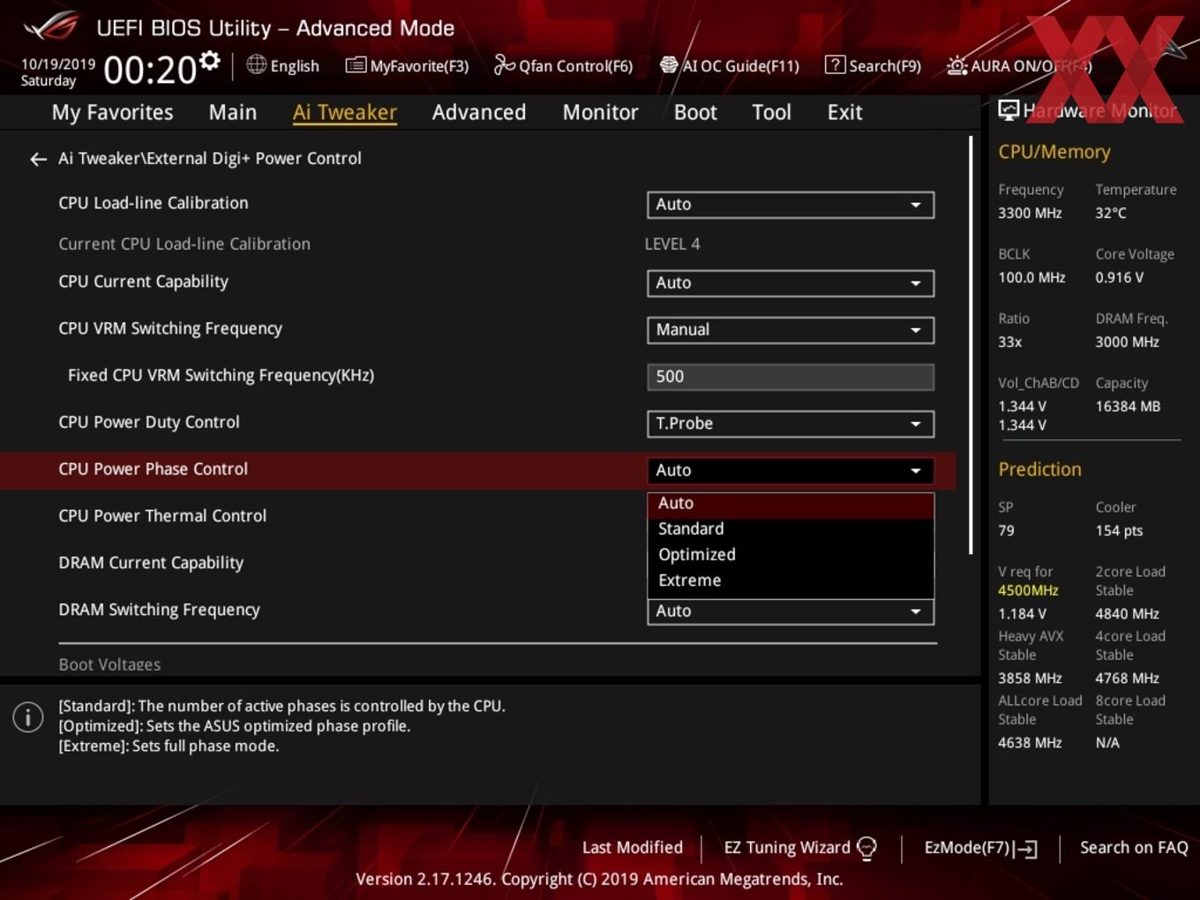Open the AI OC Guide icon
This screenshot has height=900, width=1200.
(669, 64)
